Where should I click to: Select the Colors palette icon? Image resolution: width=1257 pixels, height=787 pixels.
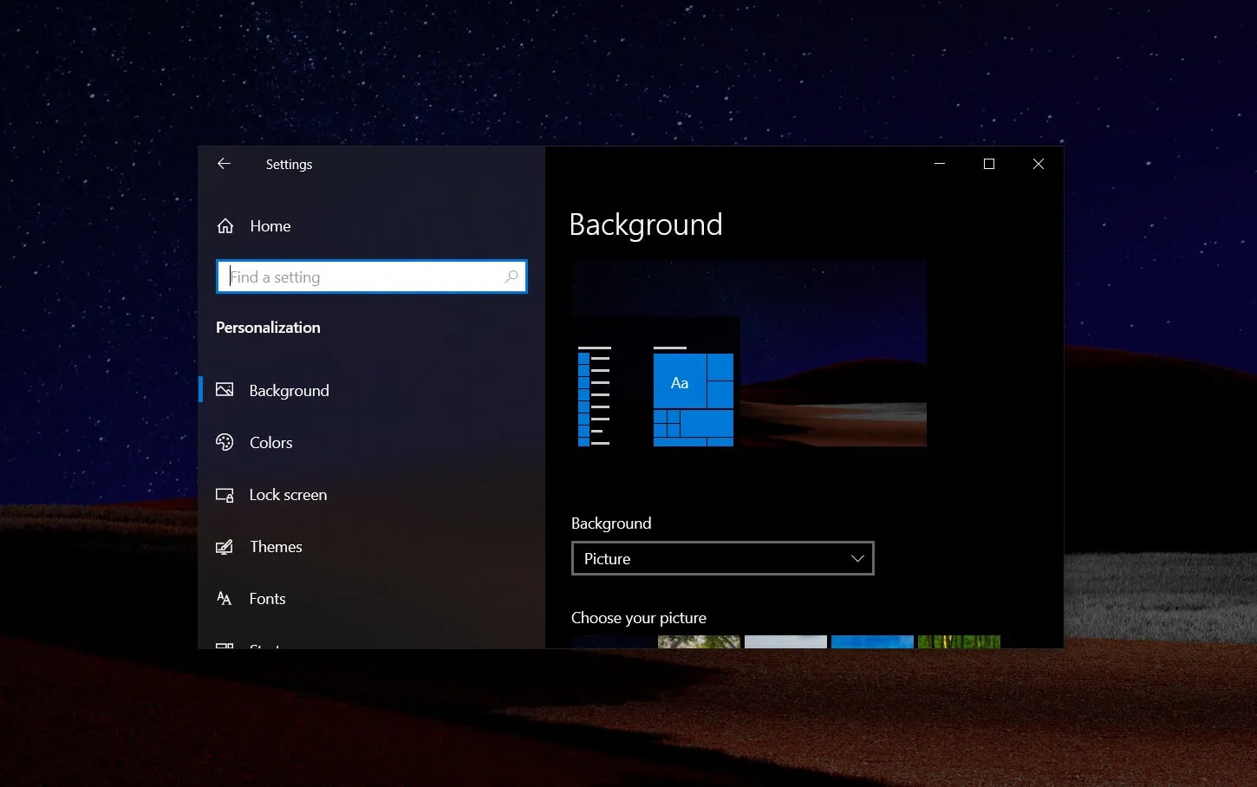pos(225,442)
